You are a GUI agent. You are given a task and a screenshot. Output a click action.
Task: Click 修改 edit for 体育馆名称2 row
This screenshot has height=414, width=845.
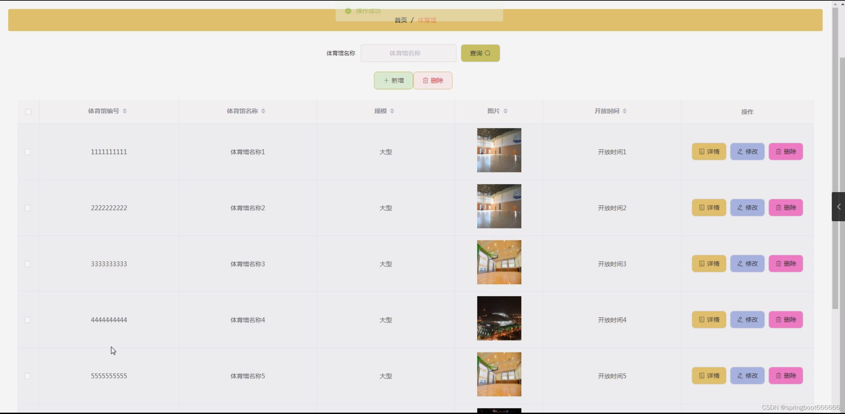click(747, 208)
